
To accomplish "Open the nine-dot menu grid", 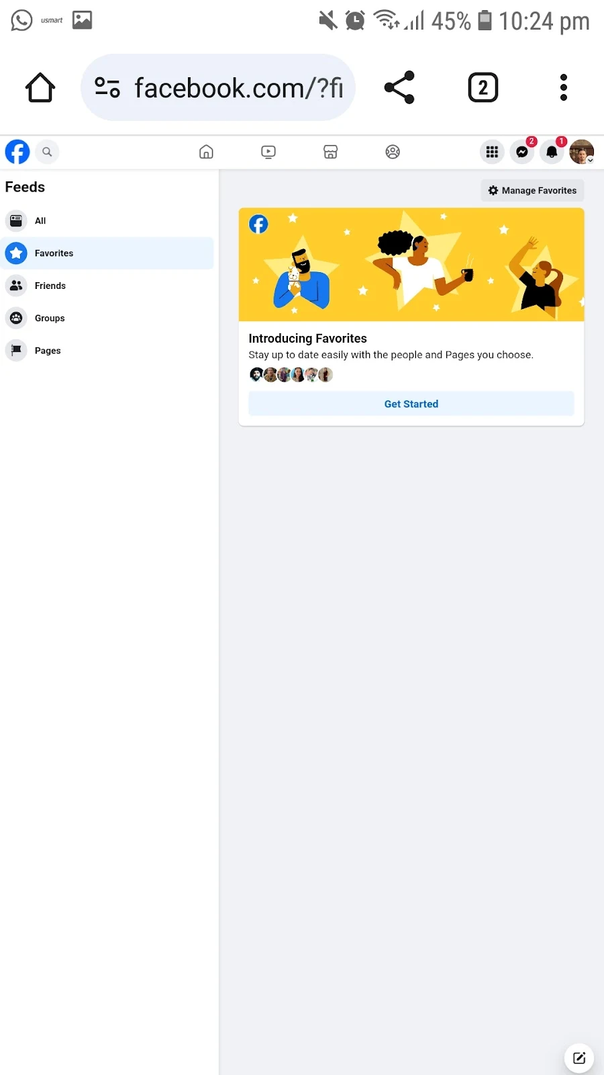I will pos(492,153).
